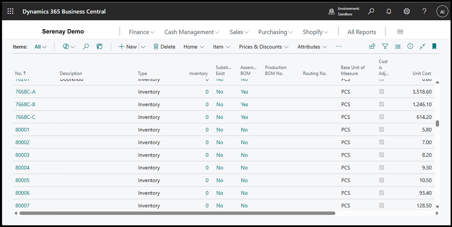Open the help question mark

424,11
